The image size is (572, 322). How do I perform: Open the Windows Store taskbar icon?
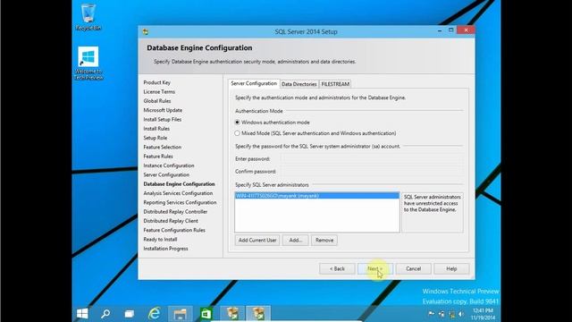click(206, 314)
